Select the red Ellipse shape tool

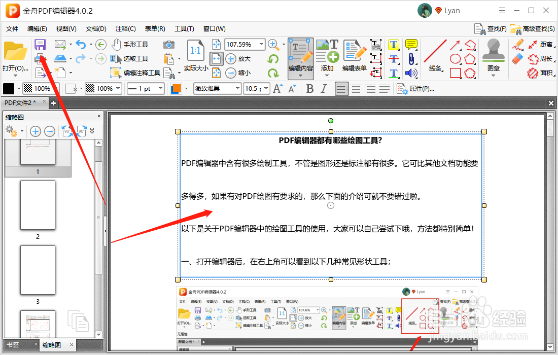tap(455, 59)
